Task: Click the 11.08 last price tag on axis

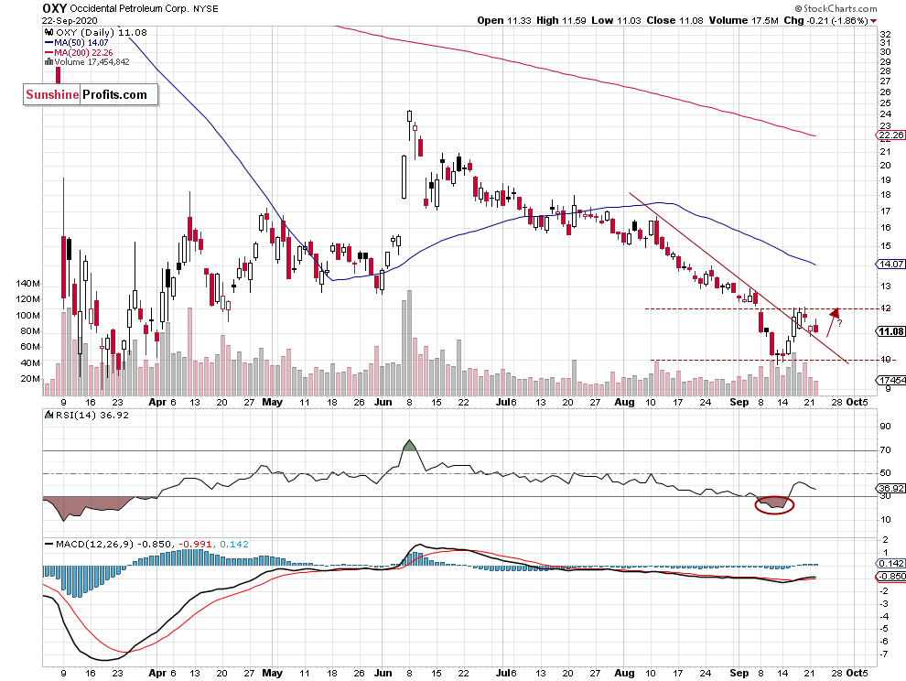Action: click(x=891, y=331)
